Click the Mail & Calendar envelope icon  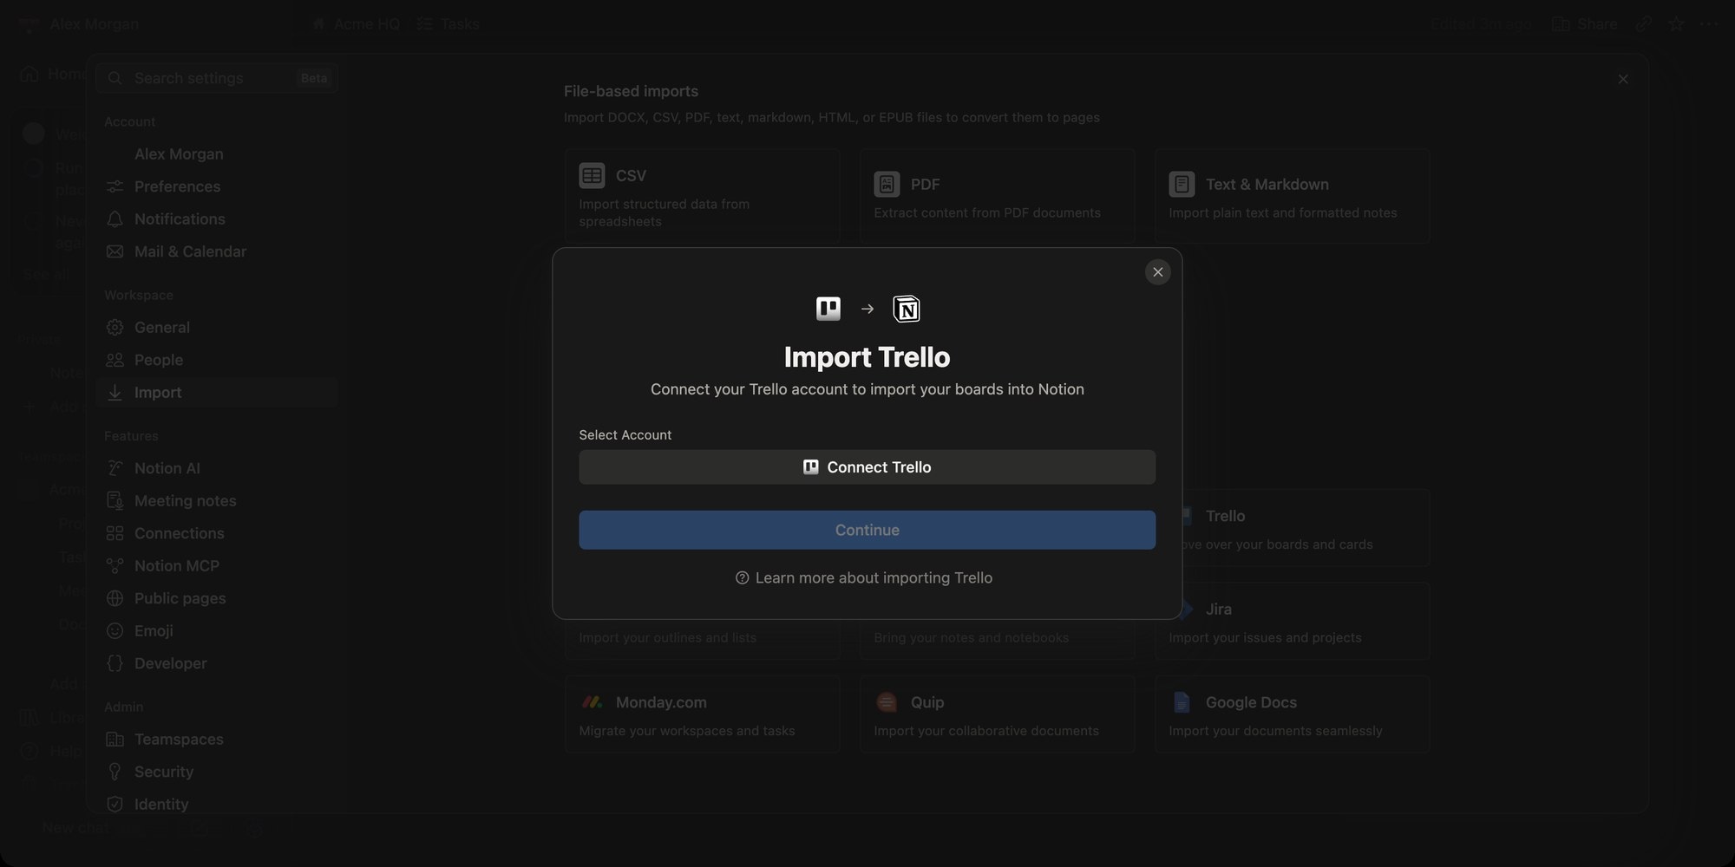click(115, 251)
